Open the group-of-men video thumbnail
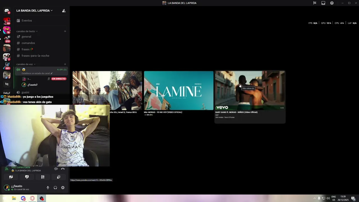The height and width of the screenshot is (202, 359). pyautogui.click(x=107, y=90)
